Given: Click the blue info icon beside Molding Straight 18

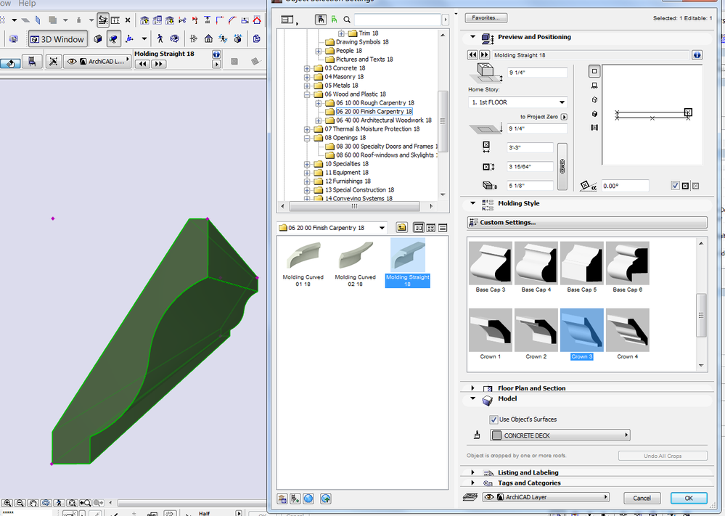Looking at the screenshot, I should tap(697, 55).
